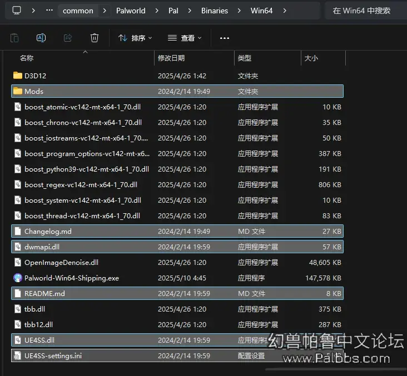This screenshot has height=376, width=407.
Task: Click the UE4SS-settings.ini gear file icon
Action: pyautogui.click(x=18, y=355)
